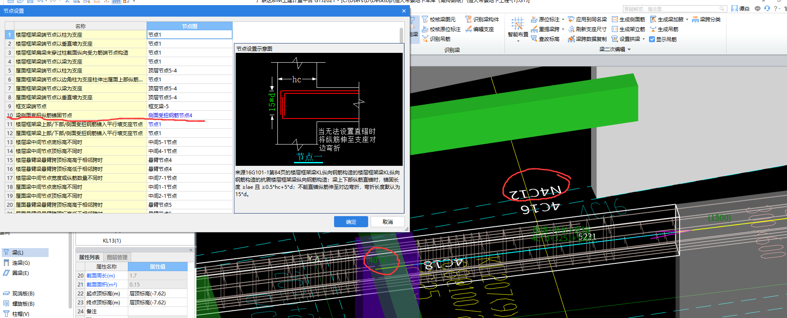Select 连梁(G) in the component list
The width and height of the screenshot is (787, 318).
click(17, 263)
